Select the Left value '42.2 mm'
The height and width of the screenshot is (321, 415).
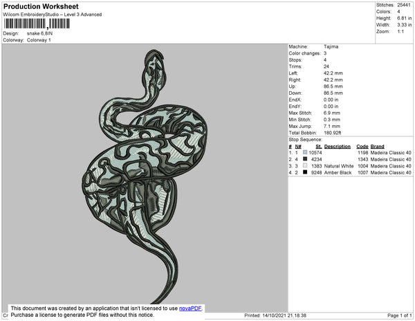333,73
